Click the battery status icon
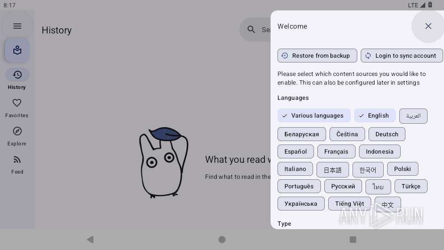The image size is (444, 250). pyautogui.click(x=430, y=5)
